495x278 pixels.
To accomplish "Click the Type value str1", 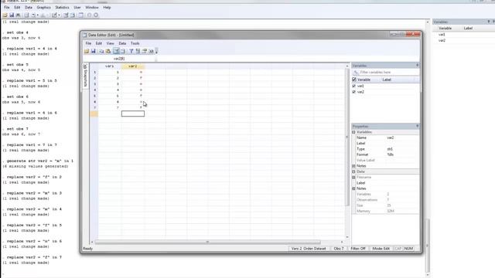I will coord(390,149).
